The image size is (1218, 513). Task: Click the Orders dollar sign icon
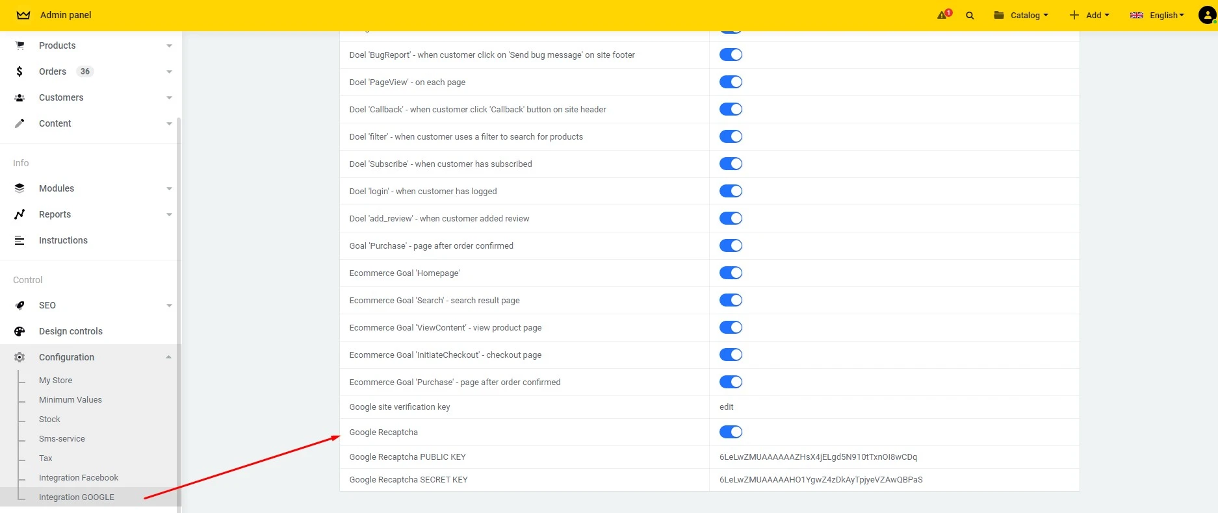(x=19, y=71)
